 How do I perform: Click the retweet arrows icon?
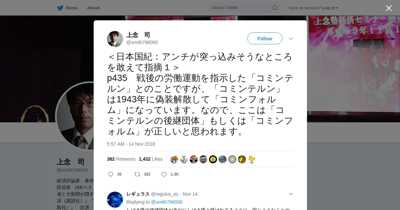pos(137,174)
